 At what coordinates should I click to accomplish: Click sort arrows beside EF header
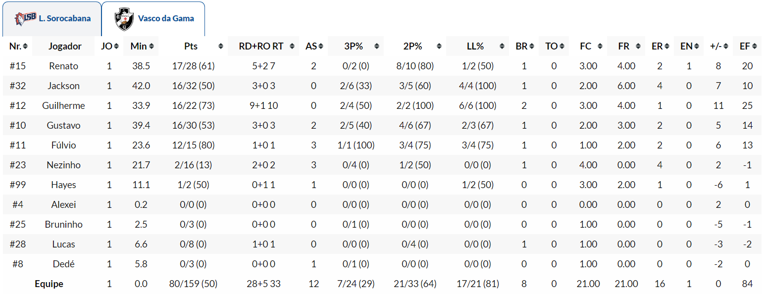pos(755,47)
